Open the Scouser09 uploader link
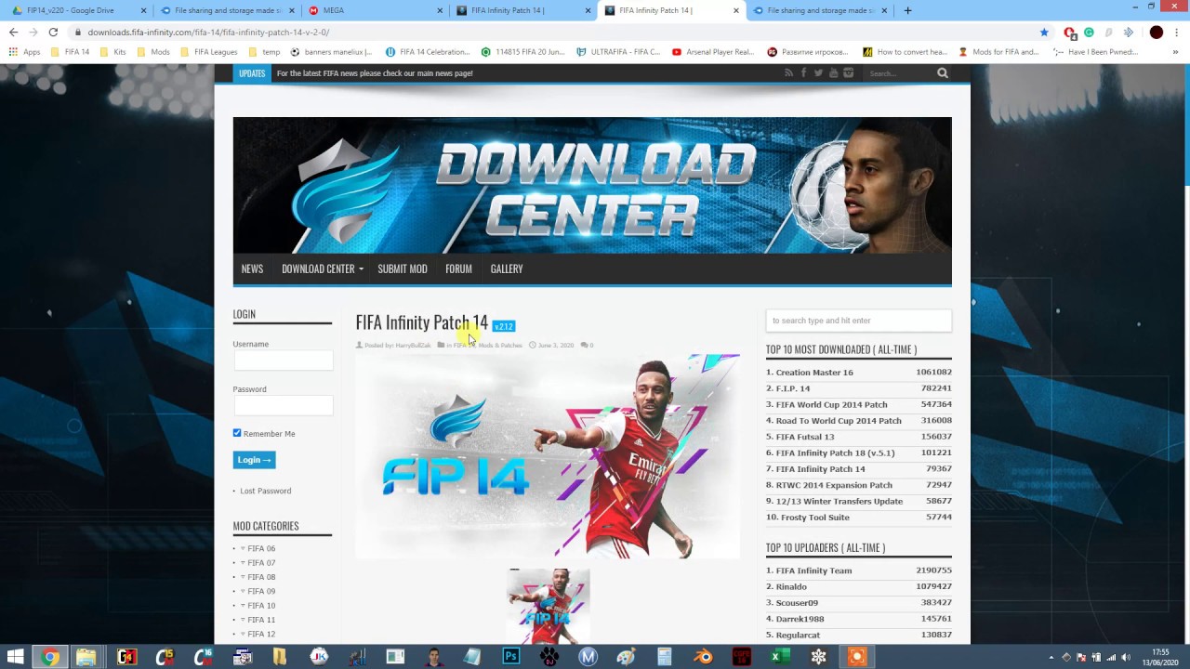The width and height of the screenshot is (1190, 669). pyautogui.click(x=797, y=603)
